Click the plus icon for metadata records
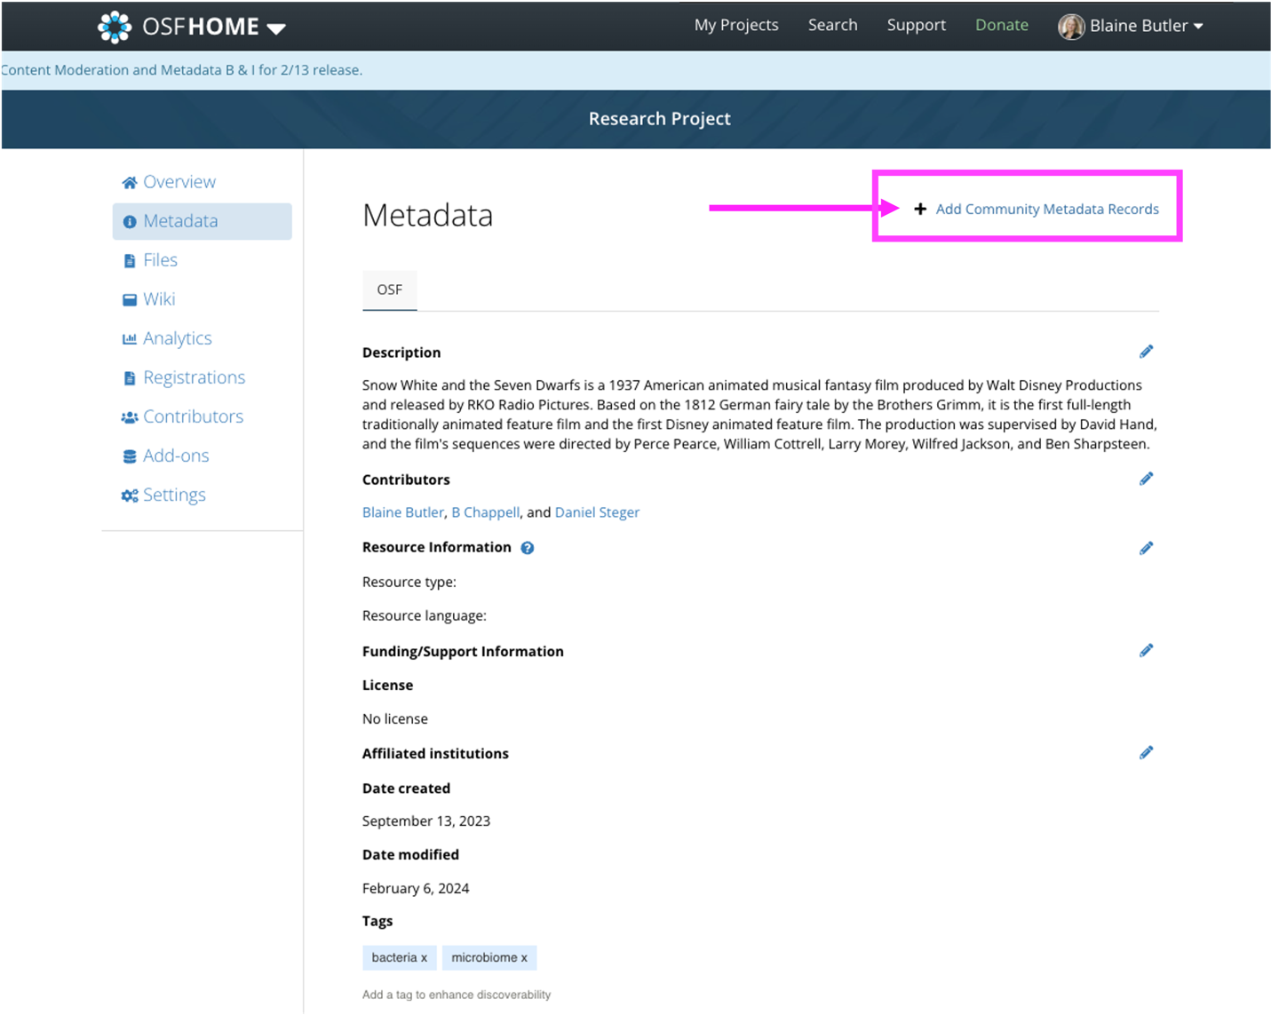This screenshot has height=1015, width=1271. [920, 209]
